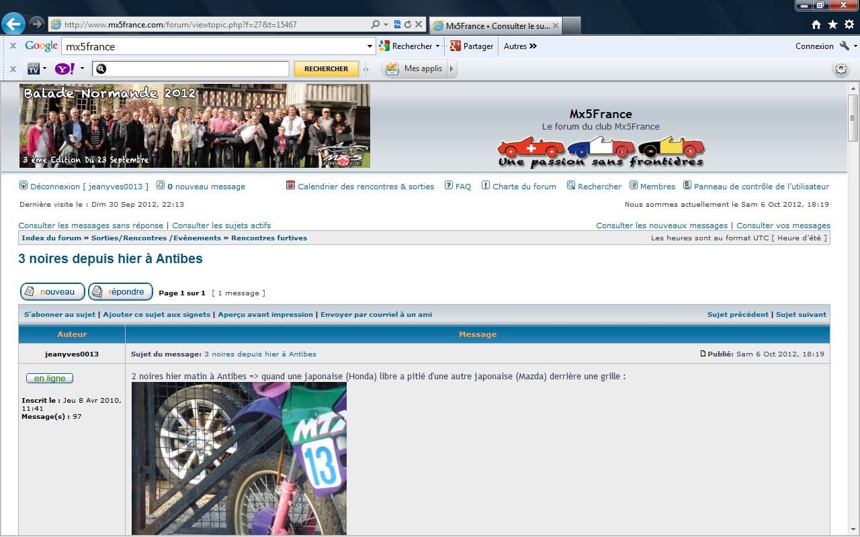Open Google toolbar wrench settings

point(845,46)
